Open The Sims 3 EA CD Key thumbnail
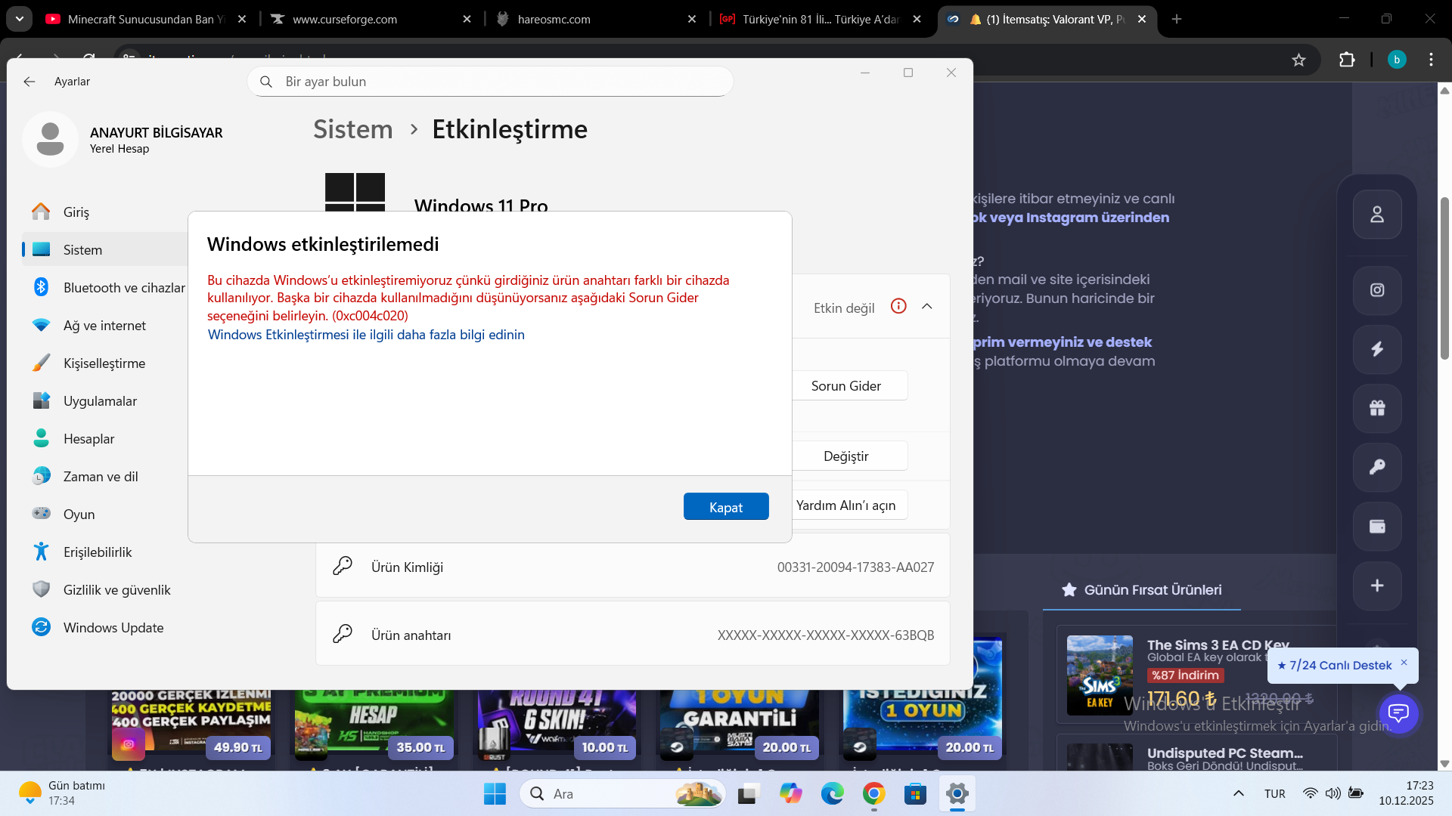Screen dimensions: 1452x816 tap(1100, 675)
